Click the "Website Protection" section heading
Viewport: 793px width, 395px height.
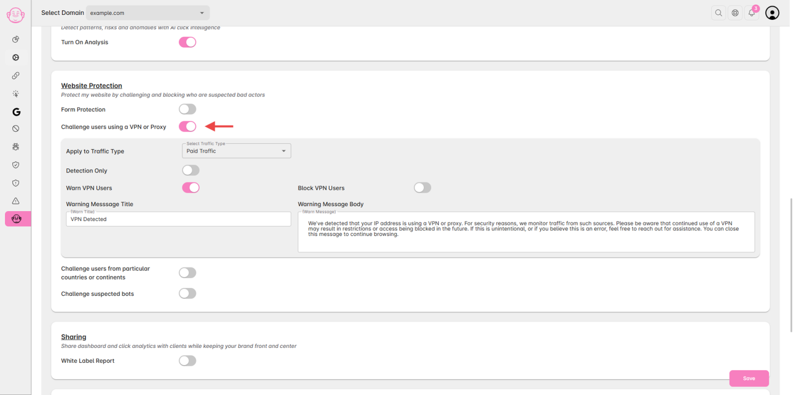click(x=92, y=86)
